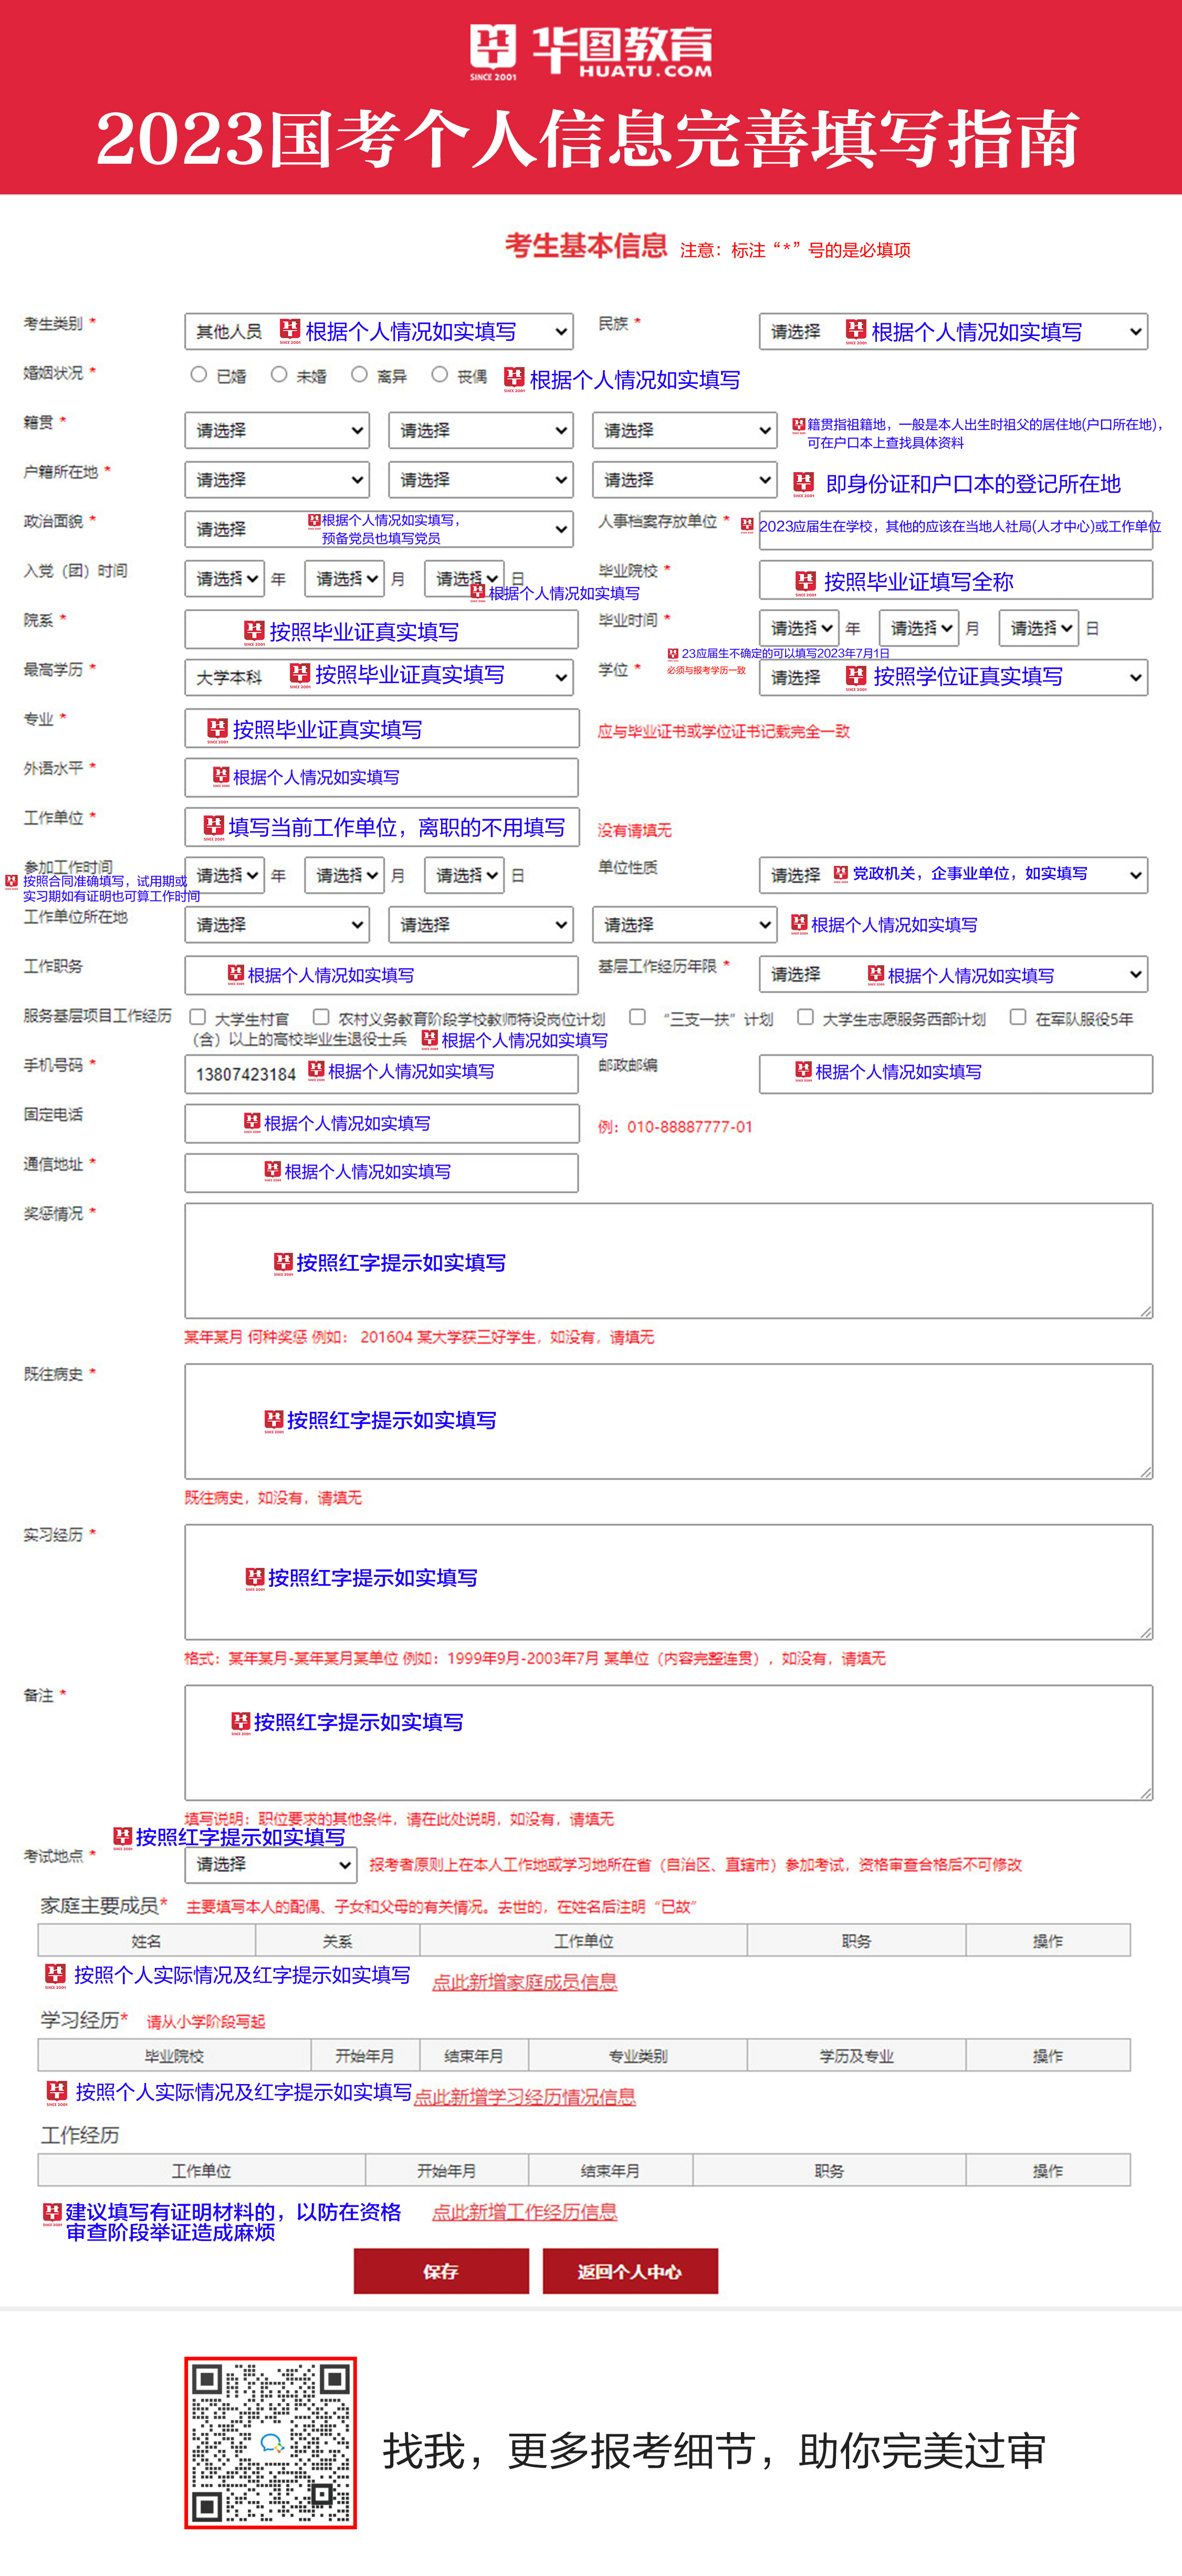Open the 入党(团)时间 month dropdown

click(344, 579)
